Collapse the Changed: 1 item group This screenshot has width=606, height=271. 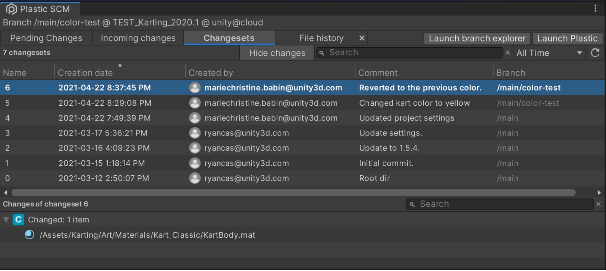(6, 220)
